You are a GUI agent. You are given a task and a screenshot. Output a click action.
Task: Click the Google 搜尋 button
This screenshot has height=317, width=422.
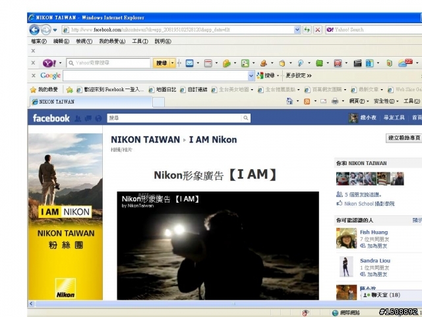click(266, 75)
